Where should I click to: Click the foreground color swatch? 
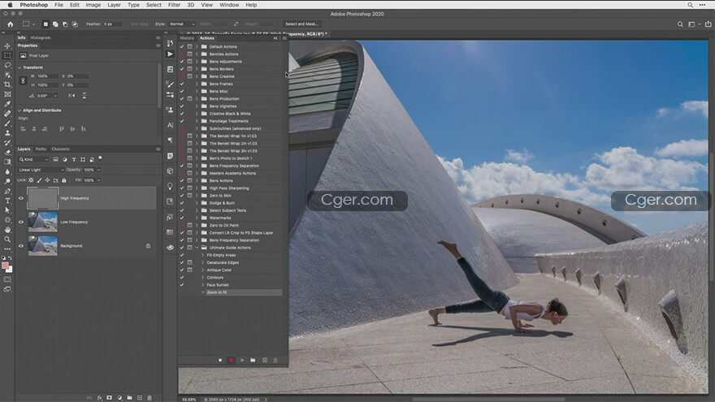[x=5, y=266]
